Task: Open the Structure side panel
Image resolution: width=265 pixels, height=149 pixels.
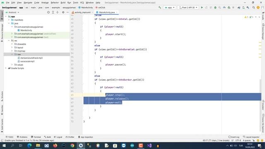Action: coord(2,96)
